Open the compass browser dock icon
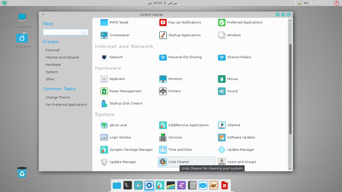 click(x=138, y=186)
